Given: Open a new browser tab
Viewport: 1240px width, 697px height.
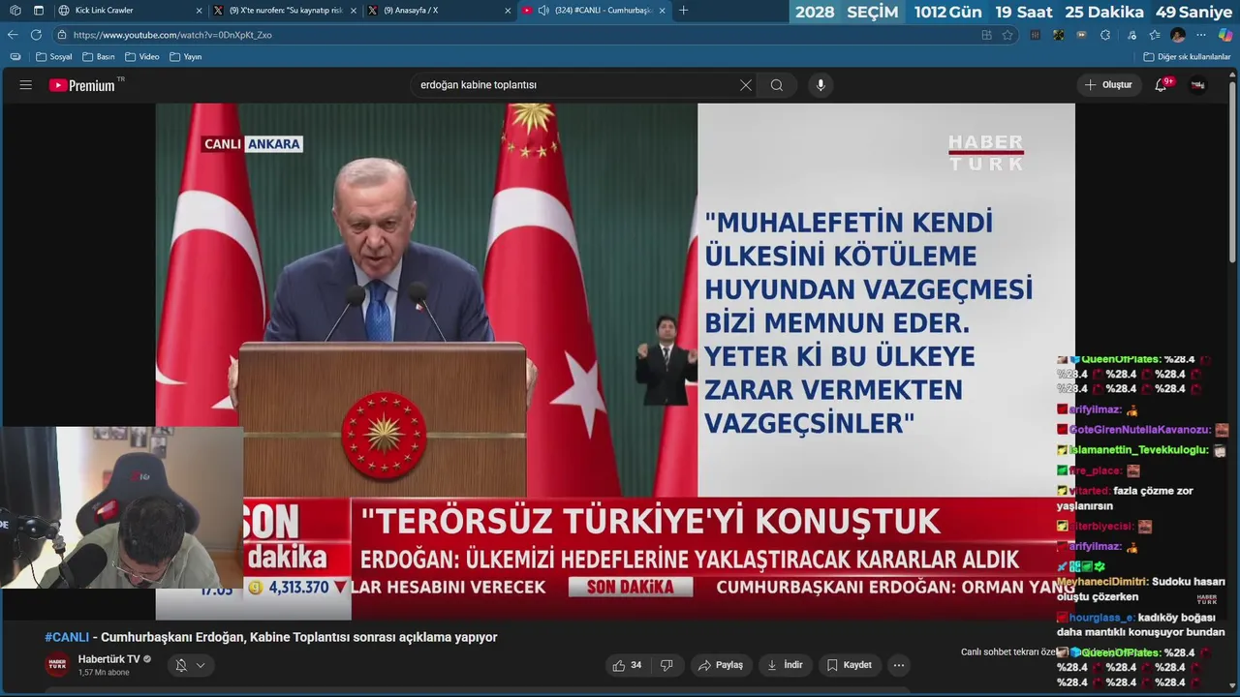Looking at the screenshot, I should pos(684,11).
